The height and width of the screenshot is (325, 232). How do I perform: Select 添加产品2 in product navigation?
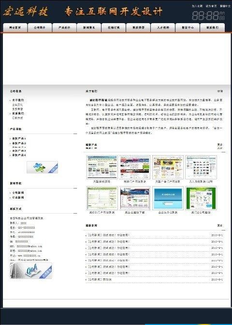click(x=19, y=143)
